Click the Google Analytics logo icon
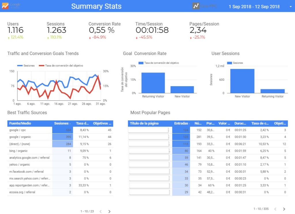 click(5, 6)
